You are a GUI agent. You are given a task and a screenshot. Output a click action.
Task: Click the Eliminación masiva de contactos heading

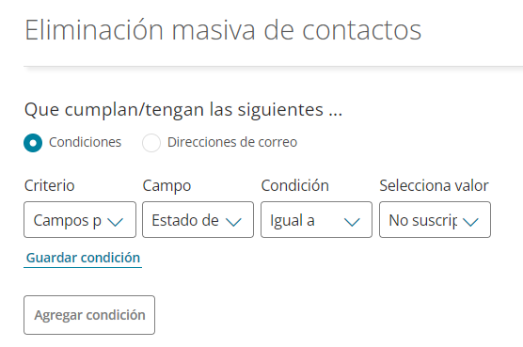tap(223, 30)
